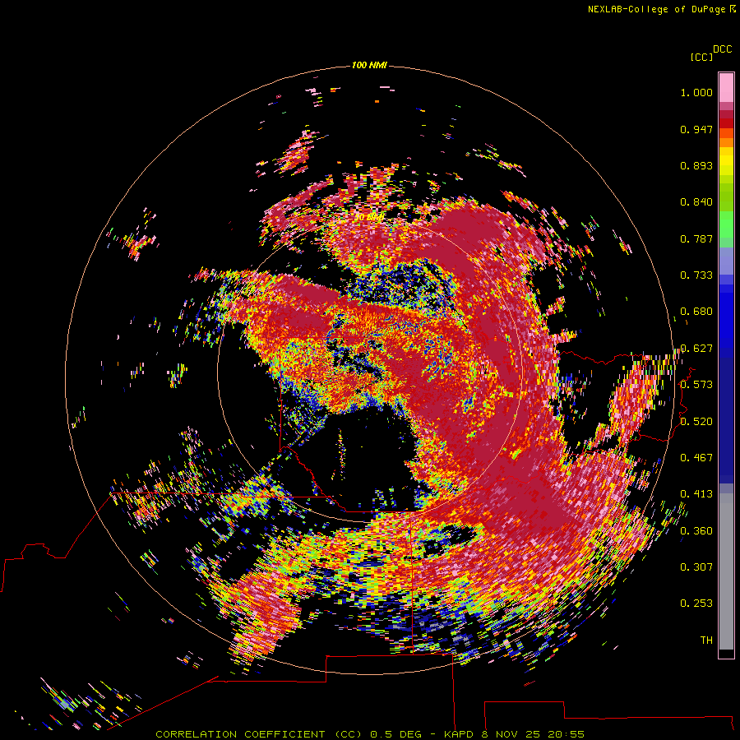Click the 100 NMI range ring label

tap(369, 65)
